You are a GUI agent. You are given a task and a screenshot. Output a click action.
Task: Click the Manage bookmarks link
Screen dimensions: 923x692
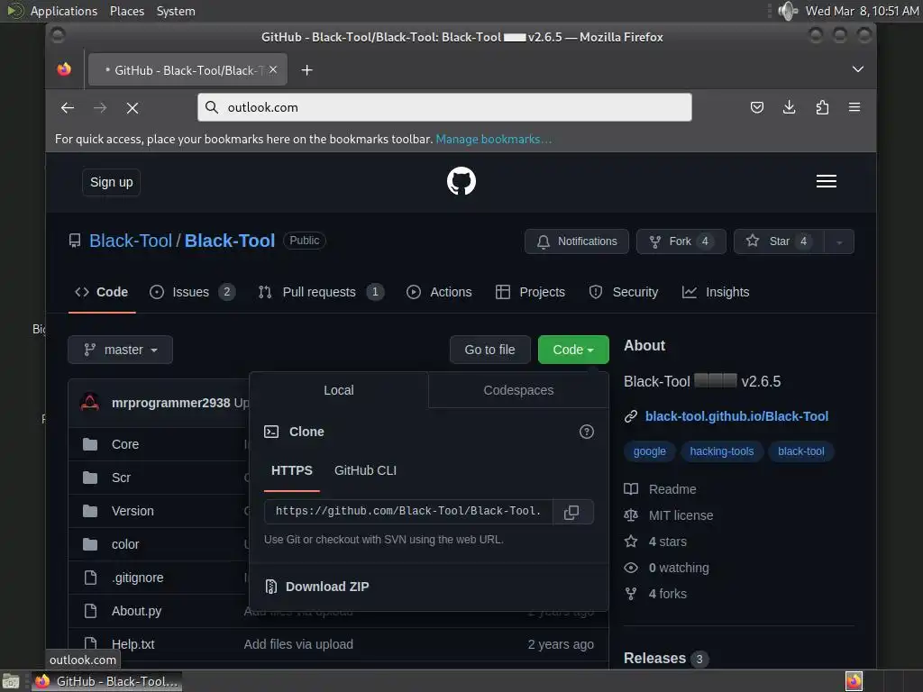coord(493,139)
